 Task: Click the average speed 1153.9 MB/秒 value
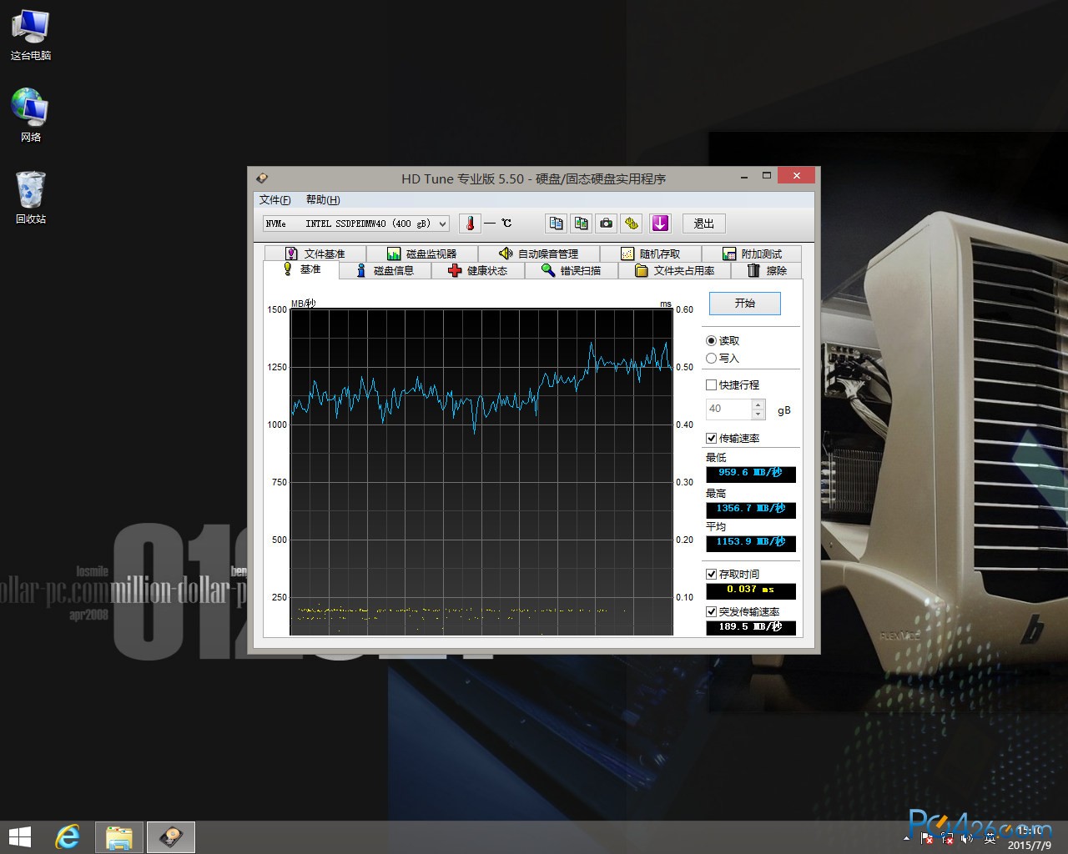pyautogui.click(x=751, y=542)
